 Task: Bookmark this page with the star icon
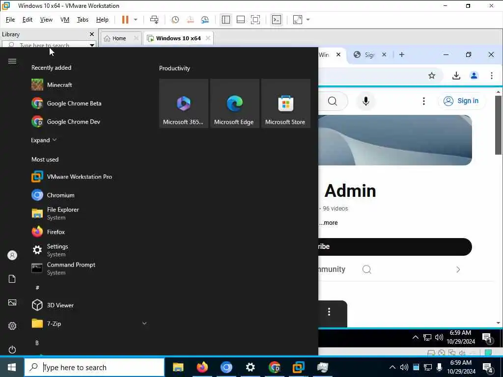tap(432, 76)
